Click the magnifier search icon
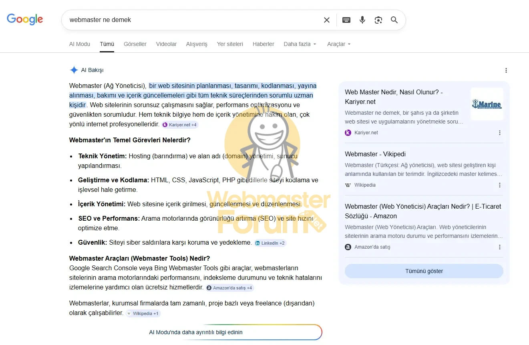Viewport: 529px width, 345px height. pyautogui.click(x=394, y=20)
